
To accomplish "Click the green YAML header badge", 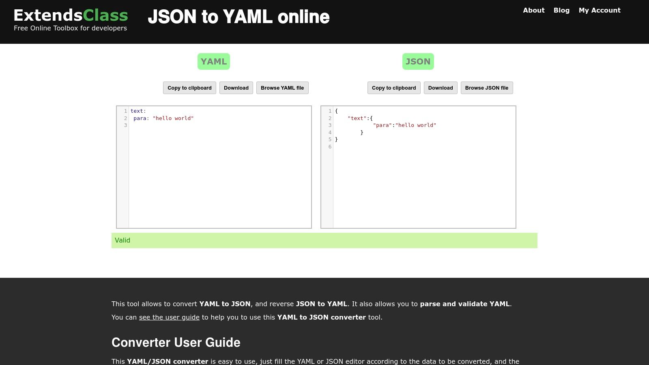I will 213,61.
